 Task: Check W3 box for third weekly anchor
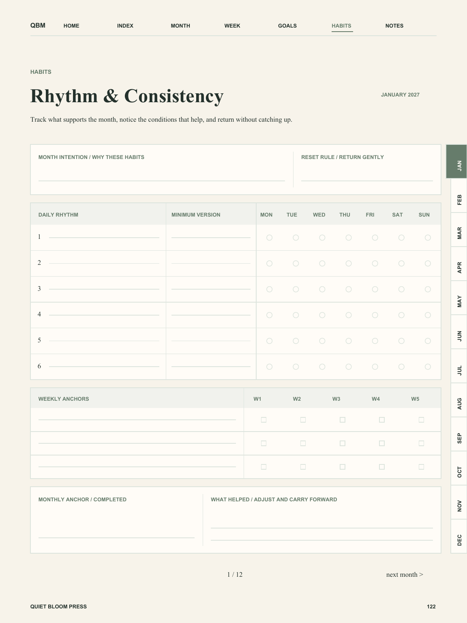(x=343, y=467)
